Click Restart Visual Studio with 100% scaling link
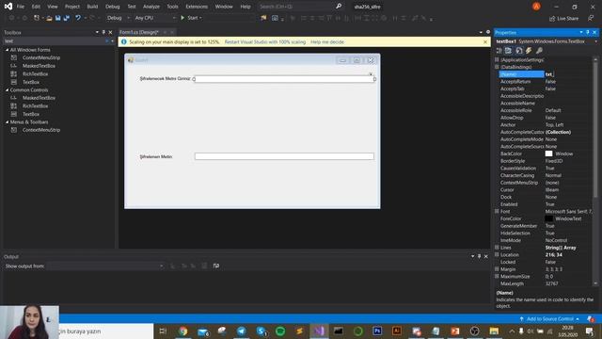This screenshot has height=339, width=602. point(265,41)
